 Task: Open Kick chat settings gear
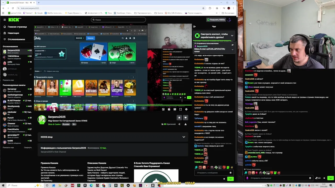point(224,179)
